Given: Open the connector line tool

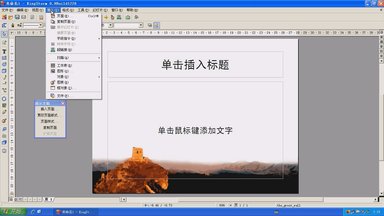Looking at the screenshot, I should click(4, 90).
